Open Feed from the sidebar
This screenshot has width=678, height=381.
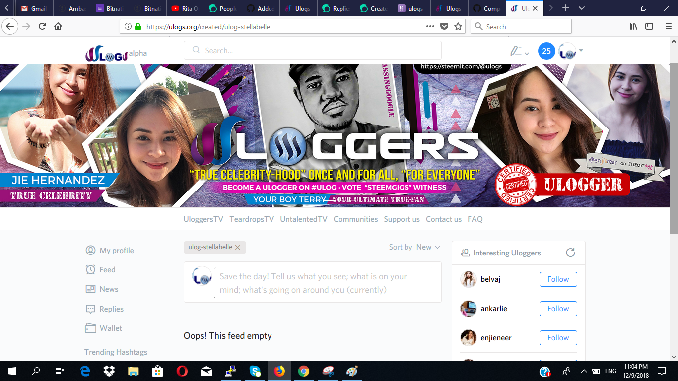[x=101, y=269]
